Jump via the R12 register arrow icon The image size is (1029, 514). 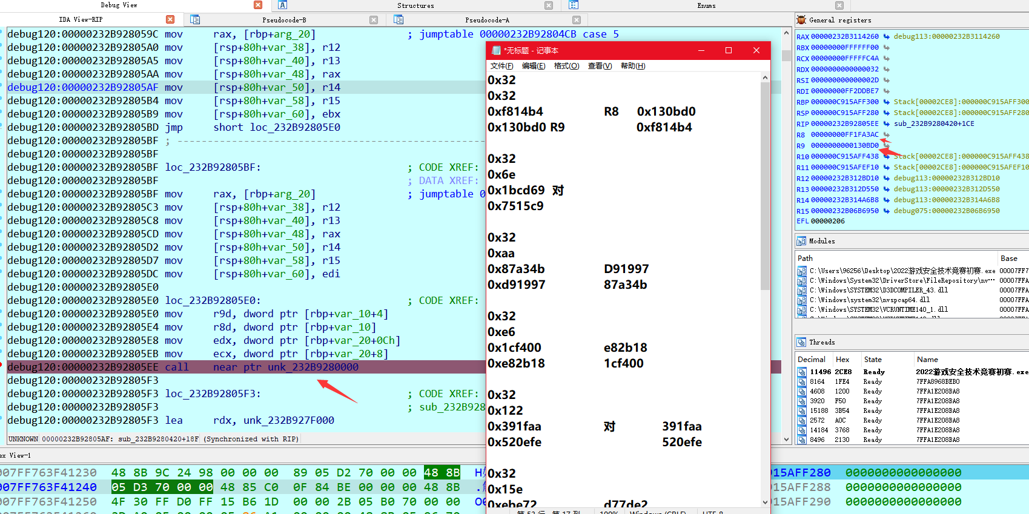click(886, 178)
